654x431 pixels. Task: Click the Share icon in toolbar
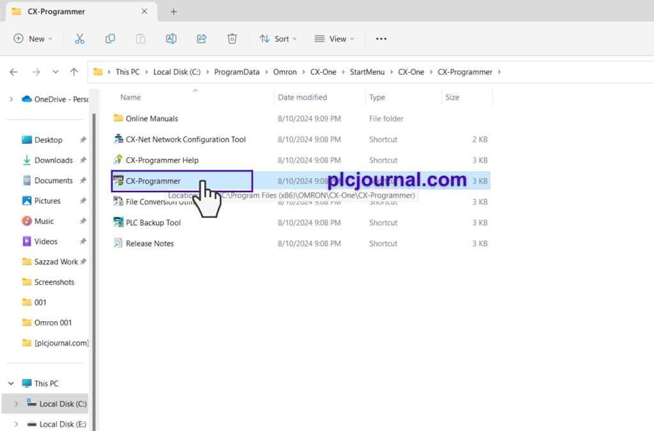point(201,39)
